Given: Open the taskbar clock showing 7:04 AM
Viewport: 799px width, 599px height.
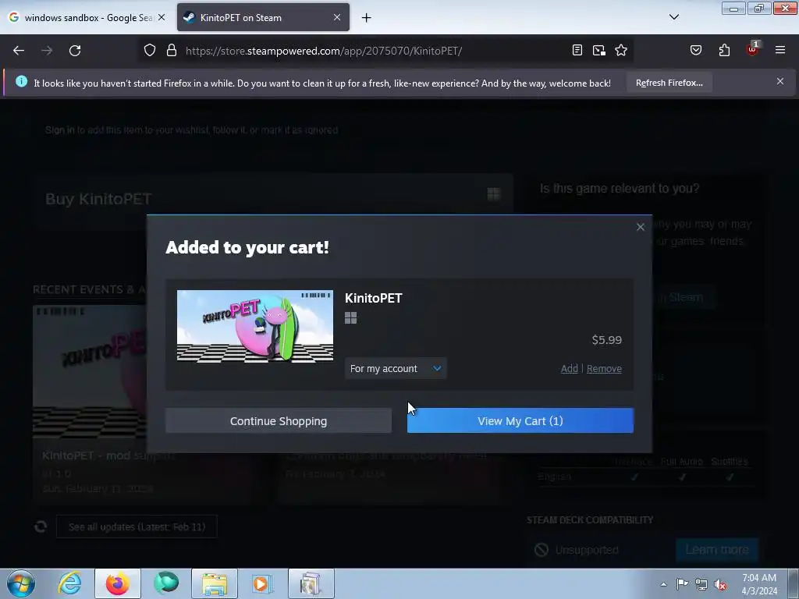Looking at the screenshot, I should [759, 584].
